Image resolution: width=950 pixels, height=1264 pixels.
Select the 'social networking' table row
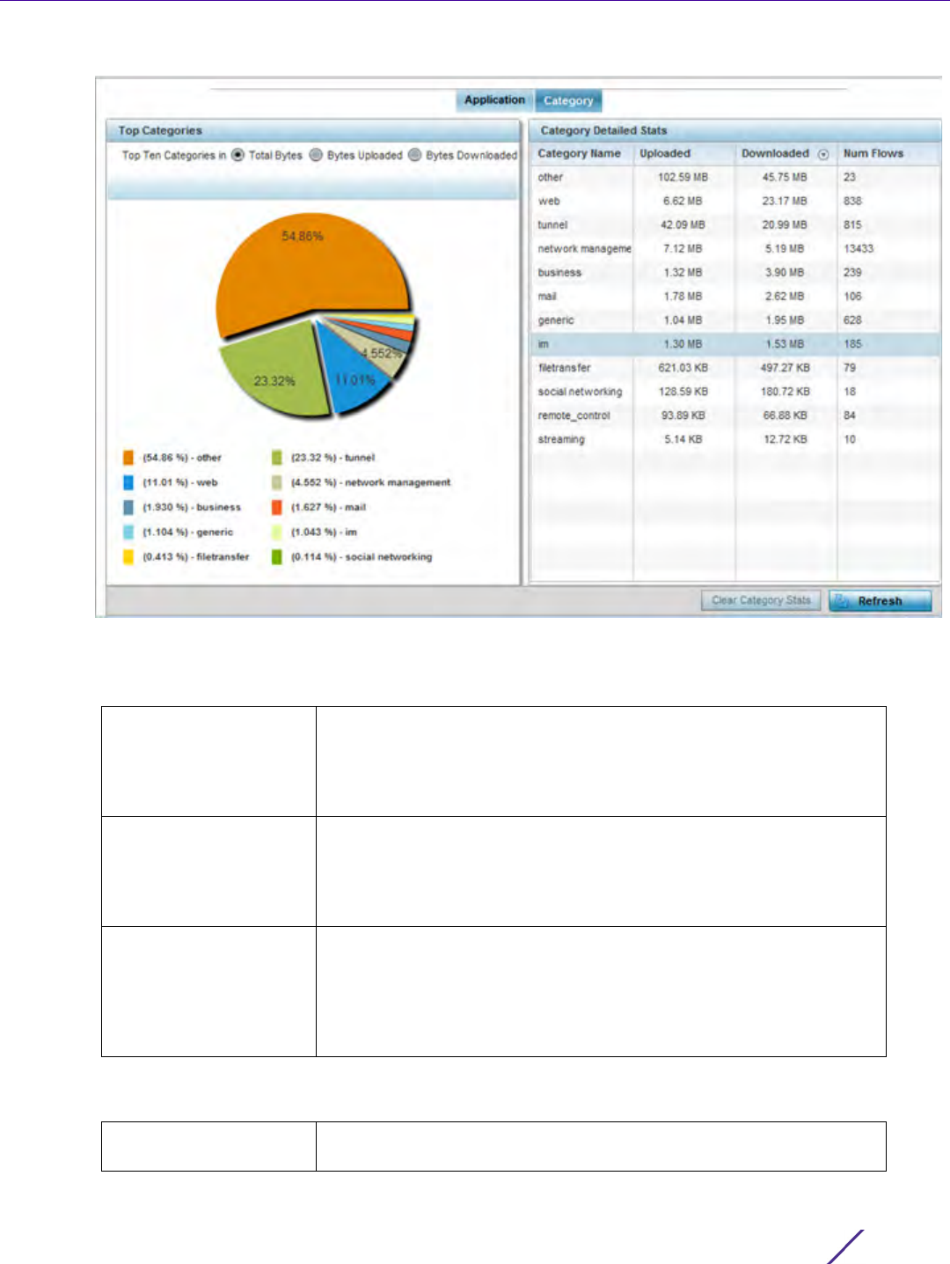point(735,391)
